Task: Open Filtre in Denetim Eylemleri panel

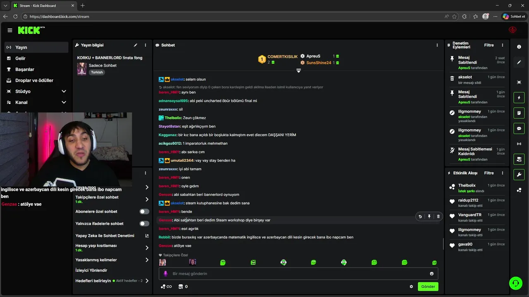Action: pos(489,45)
